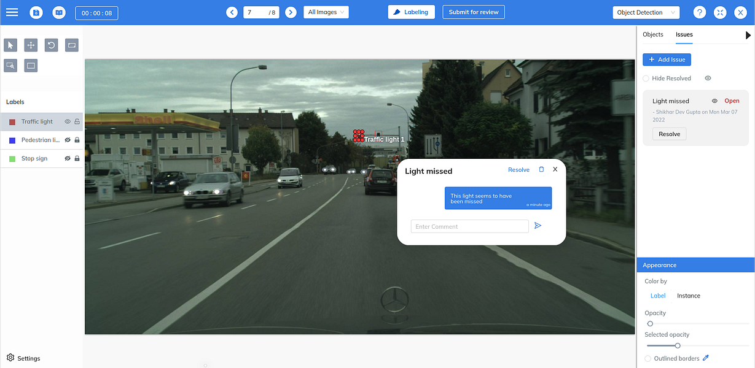Viewport: 755px width, 368px height.
Task: Switch to the Objects tab
Action: pos(653,34)
